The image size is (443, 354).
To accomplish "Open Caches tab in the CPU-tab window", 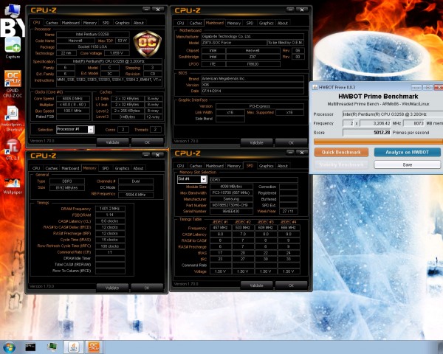I will coord(52,23).
